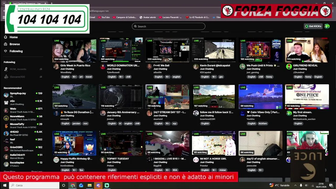Launch Chrome from the taskbar
Image resolution: width=336 pixels, height=189 pixels.
(x=73, y=185)
